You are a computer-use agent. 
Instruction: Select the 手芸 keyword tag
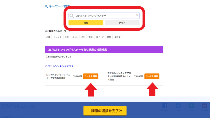(x=67, y=37)
